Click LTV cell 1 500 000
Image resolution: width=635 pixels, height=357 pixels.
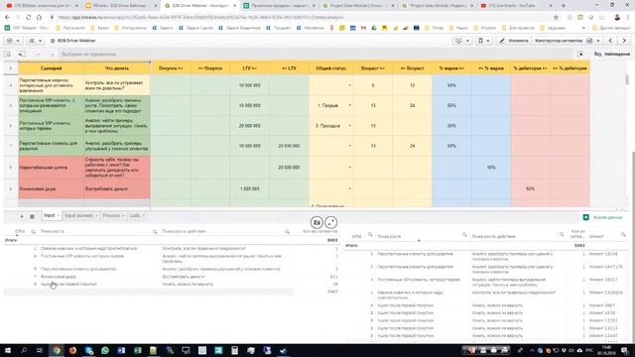[x=249, y=189]
